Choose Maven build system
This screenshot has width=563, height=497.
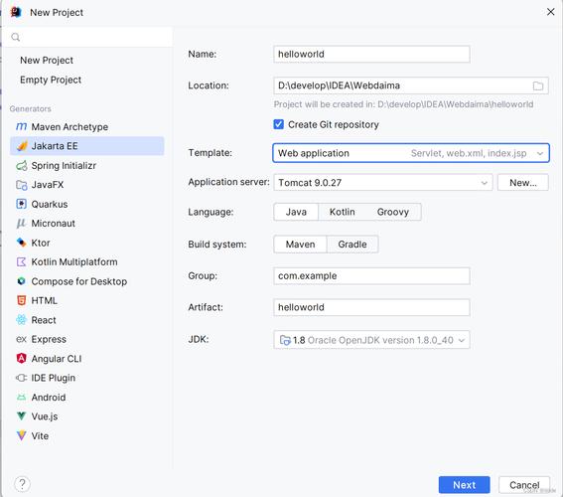300,245
